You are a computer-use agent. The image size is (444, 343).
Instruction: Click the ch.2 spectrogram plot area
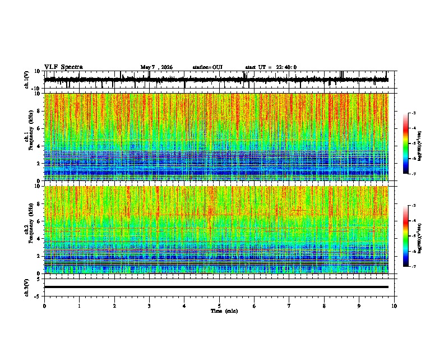tap(216, 230)
